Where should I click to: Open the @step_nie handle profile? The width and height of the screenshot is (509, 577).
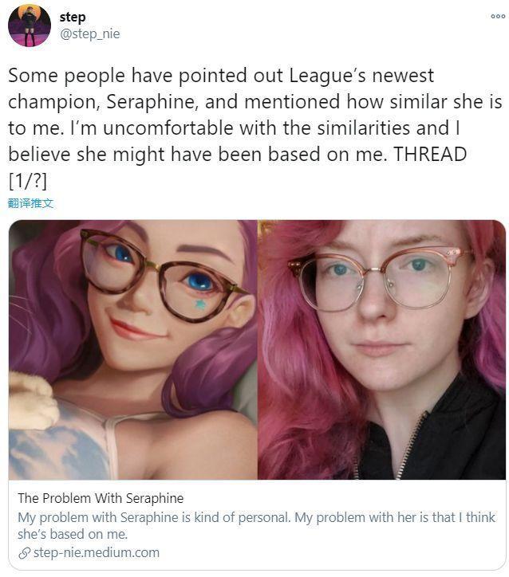click(89, 33)
